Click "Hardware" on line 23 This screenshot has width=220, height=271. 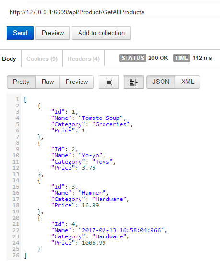tap(109, 236)
